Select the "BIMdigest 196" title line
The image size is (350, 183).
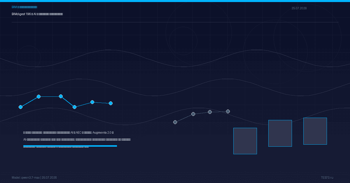pos(37,14)
